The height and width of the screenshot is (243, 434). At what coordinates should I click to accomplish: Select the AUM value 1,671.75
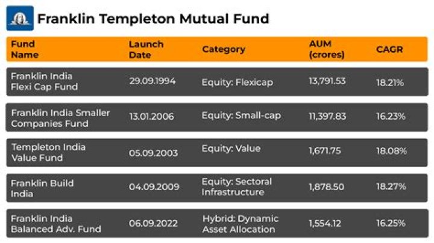(x=326, y=151)
